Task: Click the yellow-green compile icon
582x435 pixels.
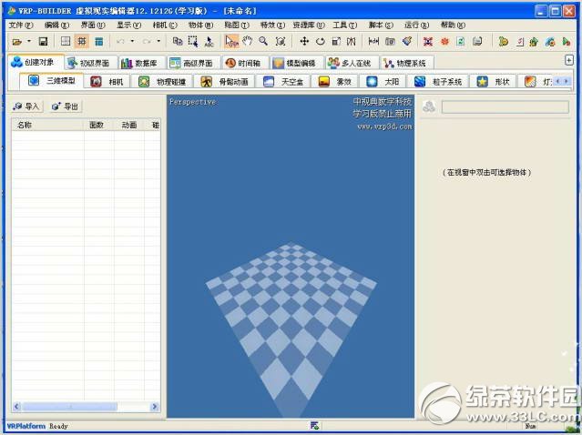Action: pos(504,42)
